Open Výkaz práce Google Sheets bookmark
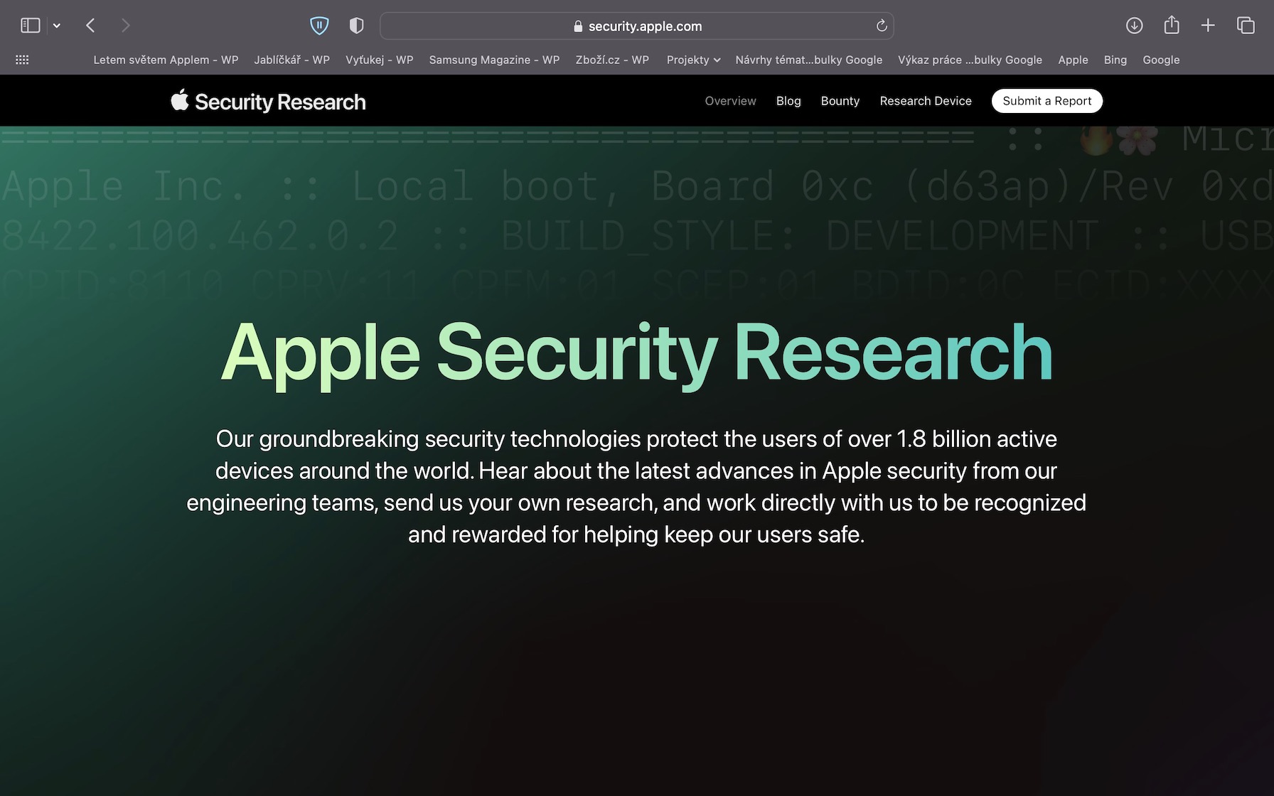 point(970,60)
